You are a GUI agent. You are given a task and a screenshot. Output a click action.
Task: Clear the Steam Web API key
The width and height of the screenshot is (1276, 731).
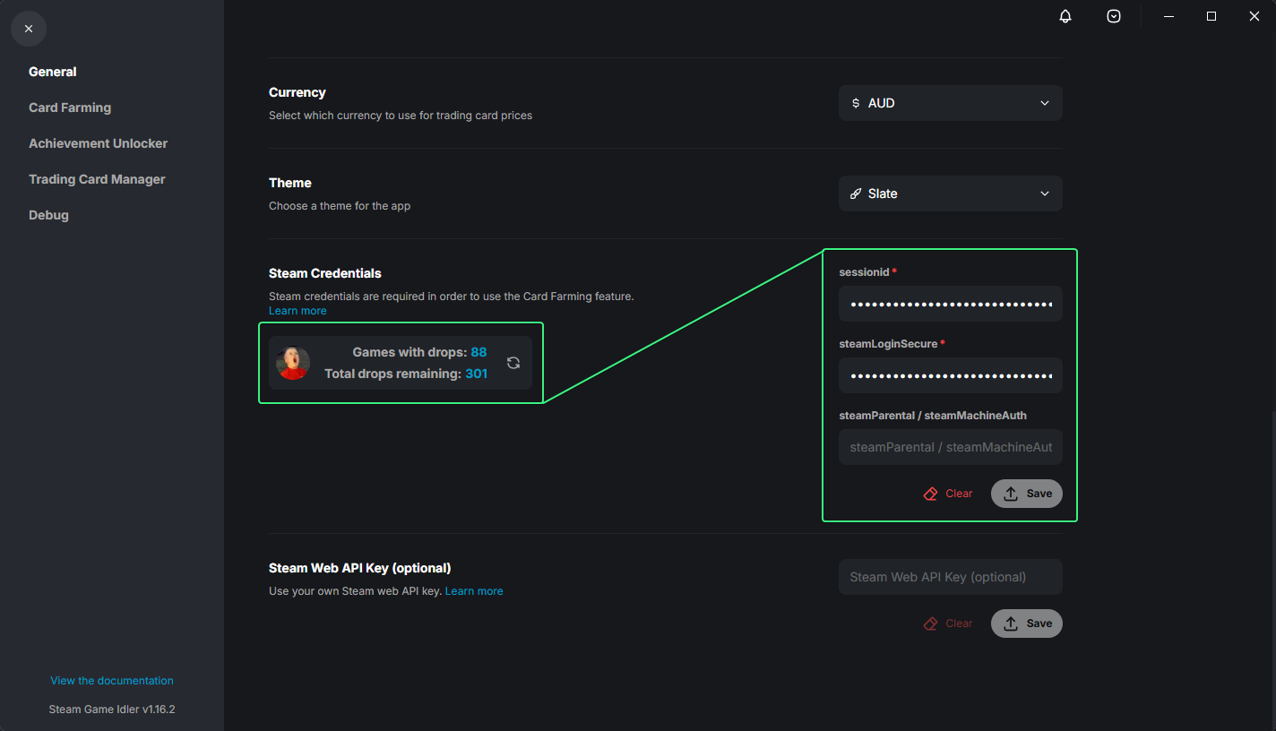click(x=948, y=623)
